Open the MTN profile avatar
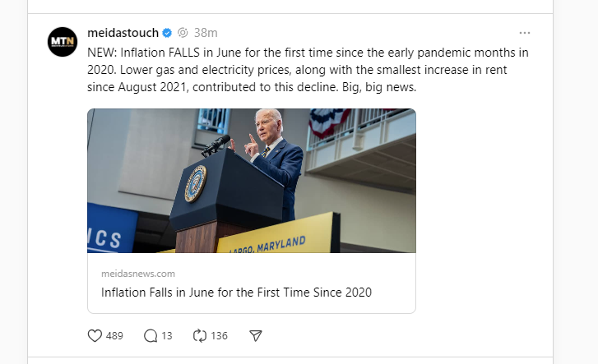 [x=63, y=42]
